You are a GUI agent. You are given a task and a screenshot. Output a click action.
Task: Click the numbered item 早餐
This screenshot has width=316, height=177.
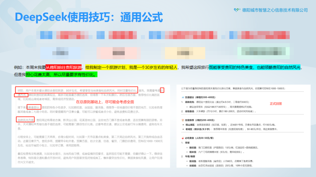coord(187,143)
